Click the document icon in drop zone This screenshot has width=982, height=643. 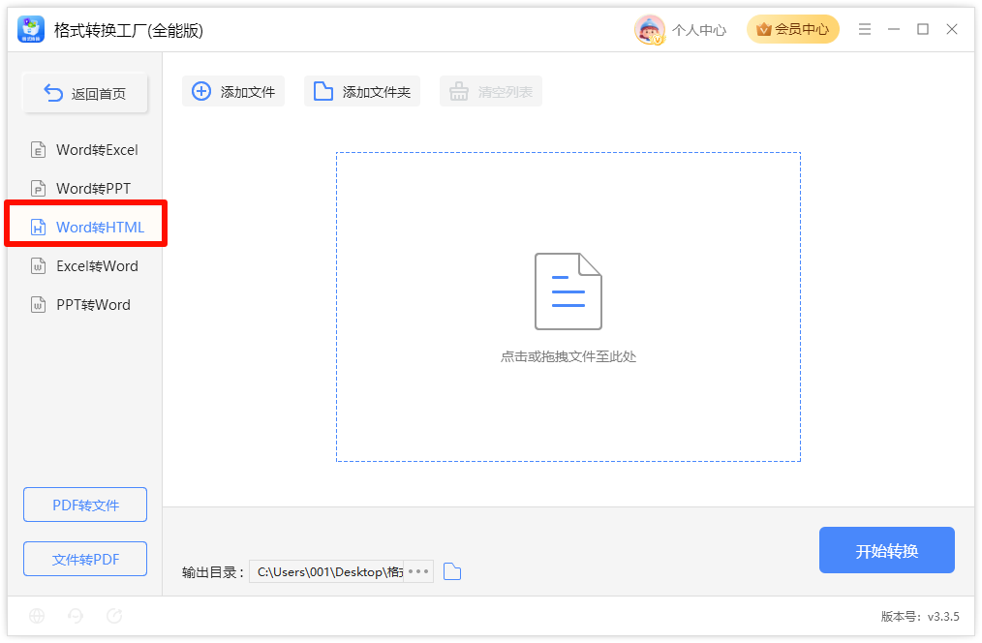[568, 291]
